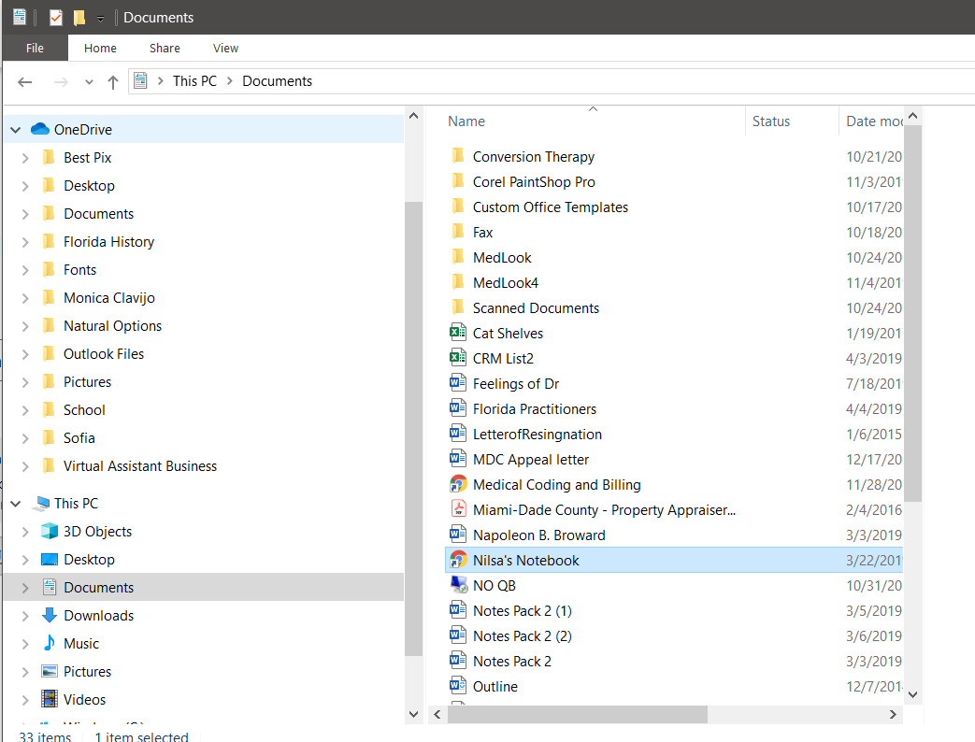
Task: Click the navigation pane scroll up arrow
Action: coord(413,116)
